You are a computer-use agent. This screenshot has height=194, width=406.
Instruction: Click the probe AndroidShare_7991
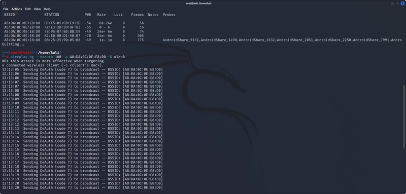(371, 40)
